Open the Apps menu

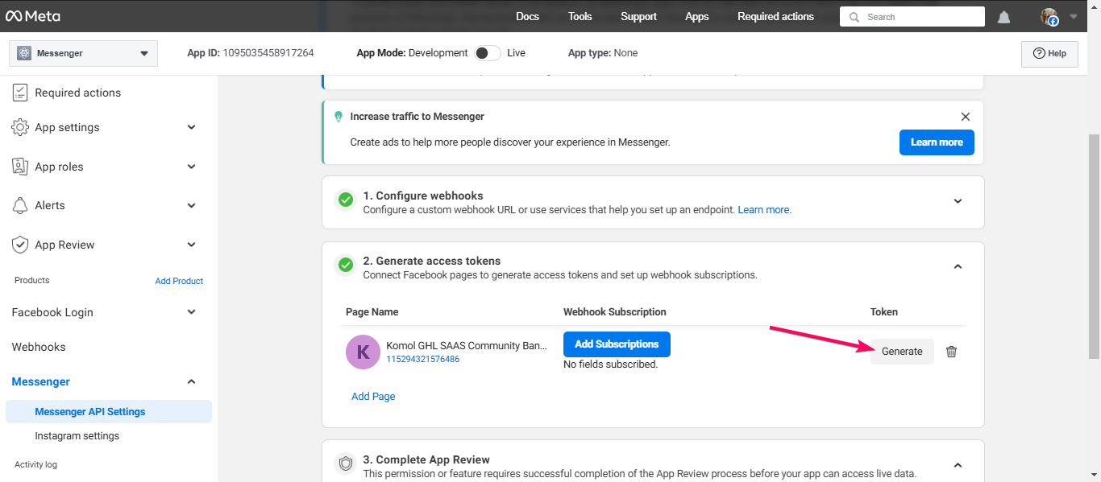697,17
